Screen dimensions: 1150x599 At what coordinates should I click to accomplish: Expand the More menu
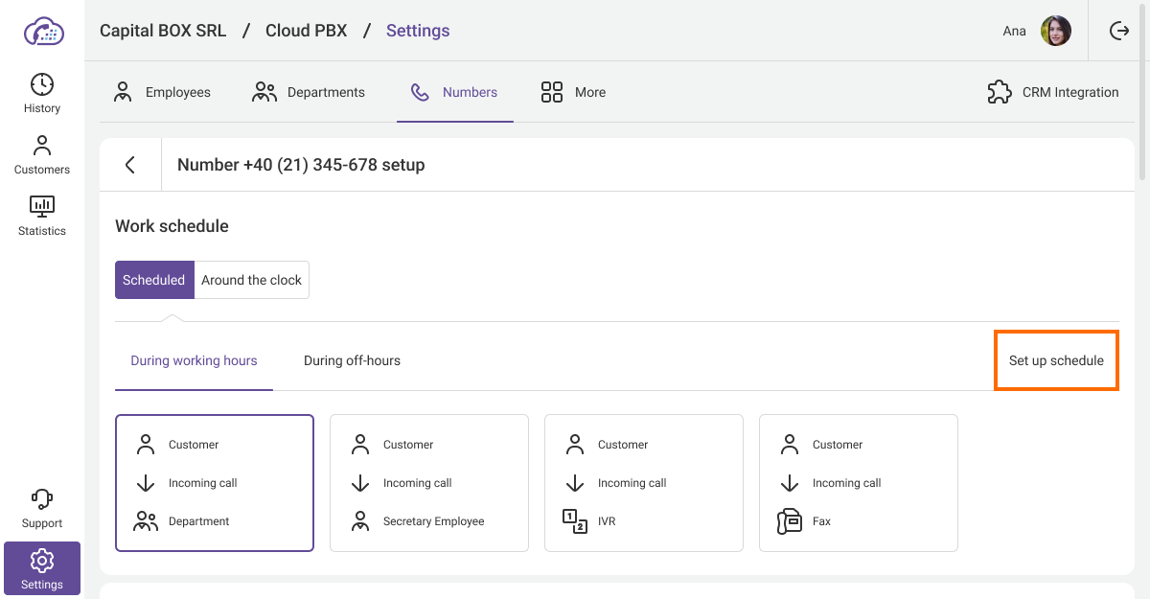coord(573,92)
